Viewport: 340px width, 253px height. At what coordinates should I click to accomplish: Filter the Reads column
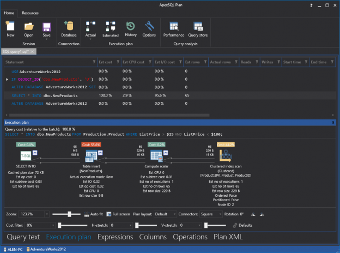tap(257, 62)
